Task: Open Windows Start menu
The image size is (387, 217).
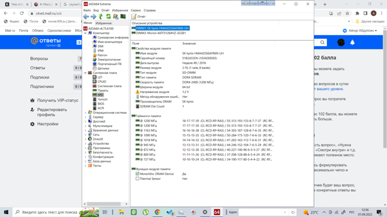Action: [x=6, y=212]
